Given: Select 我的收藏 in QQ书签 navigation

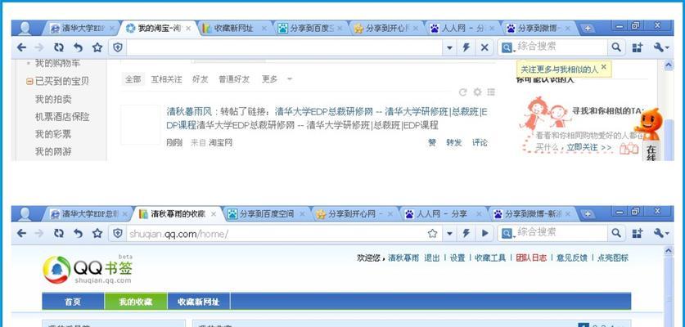Looking at the screenshot, I should click(x=136, y=302).
